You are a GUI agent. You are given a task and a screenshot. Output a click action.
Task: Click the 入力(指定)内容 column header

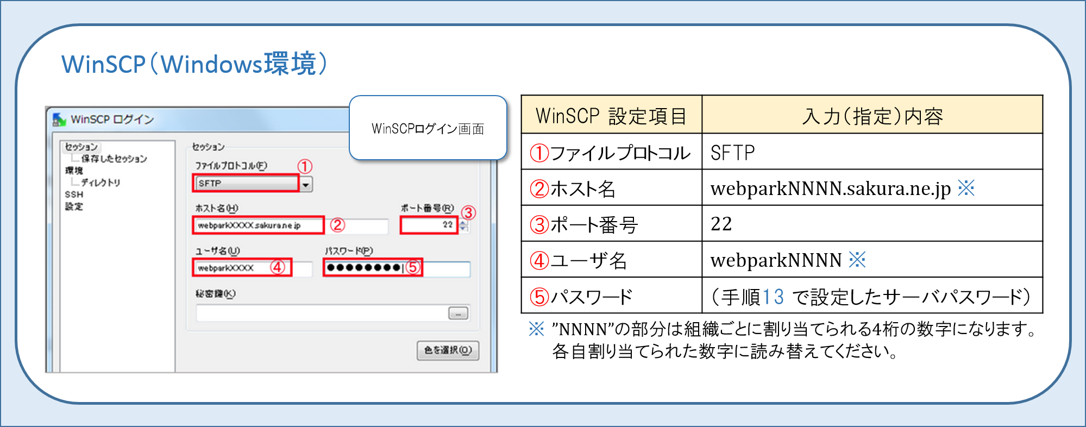click(872, 115)
